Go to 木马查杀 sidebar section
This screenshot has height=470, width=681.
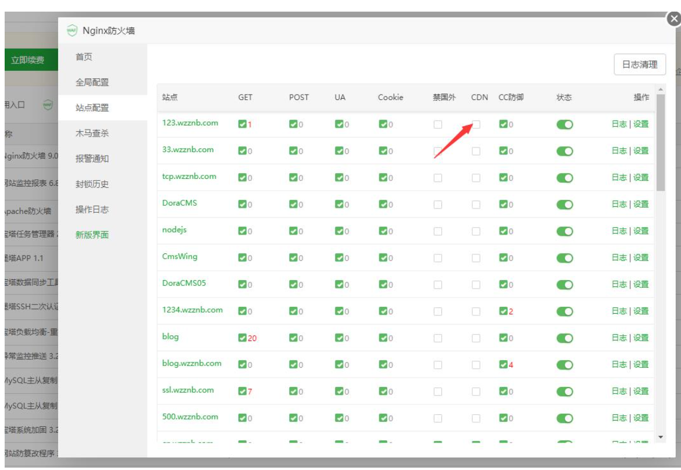(92, 134)
